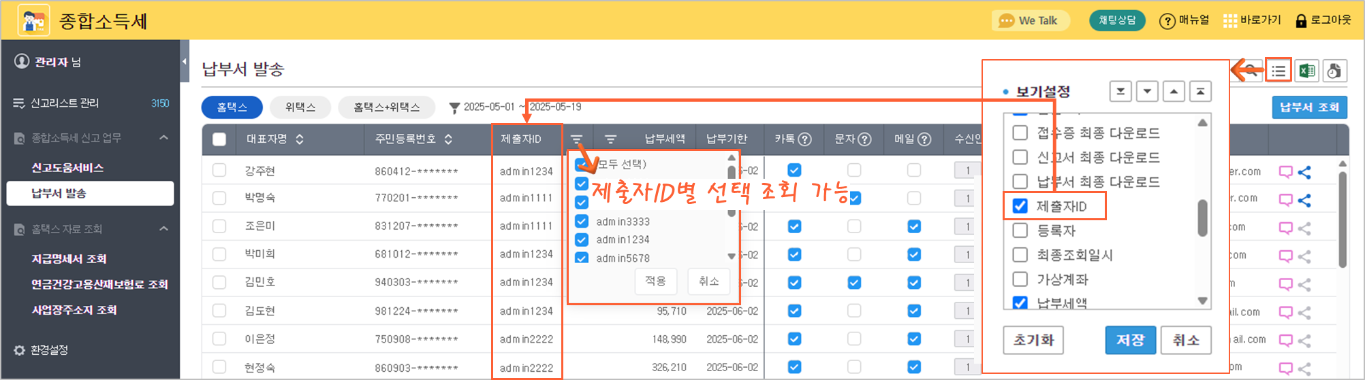
Task: Collapse the 홈택스 자료 조회 section
Action: 163,229
